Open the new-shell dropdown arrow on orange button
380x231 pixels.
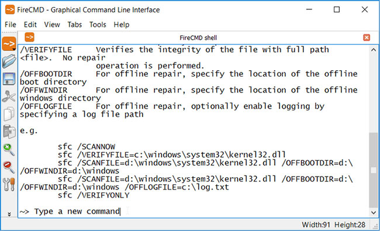(x=14, y=49)
